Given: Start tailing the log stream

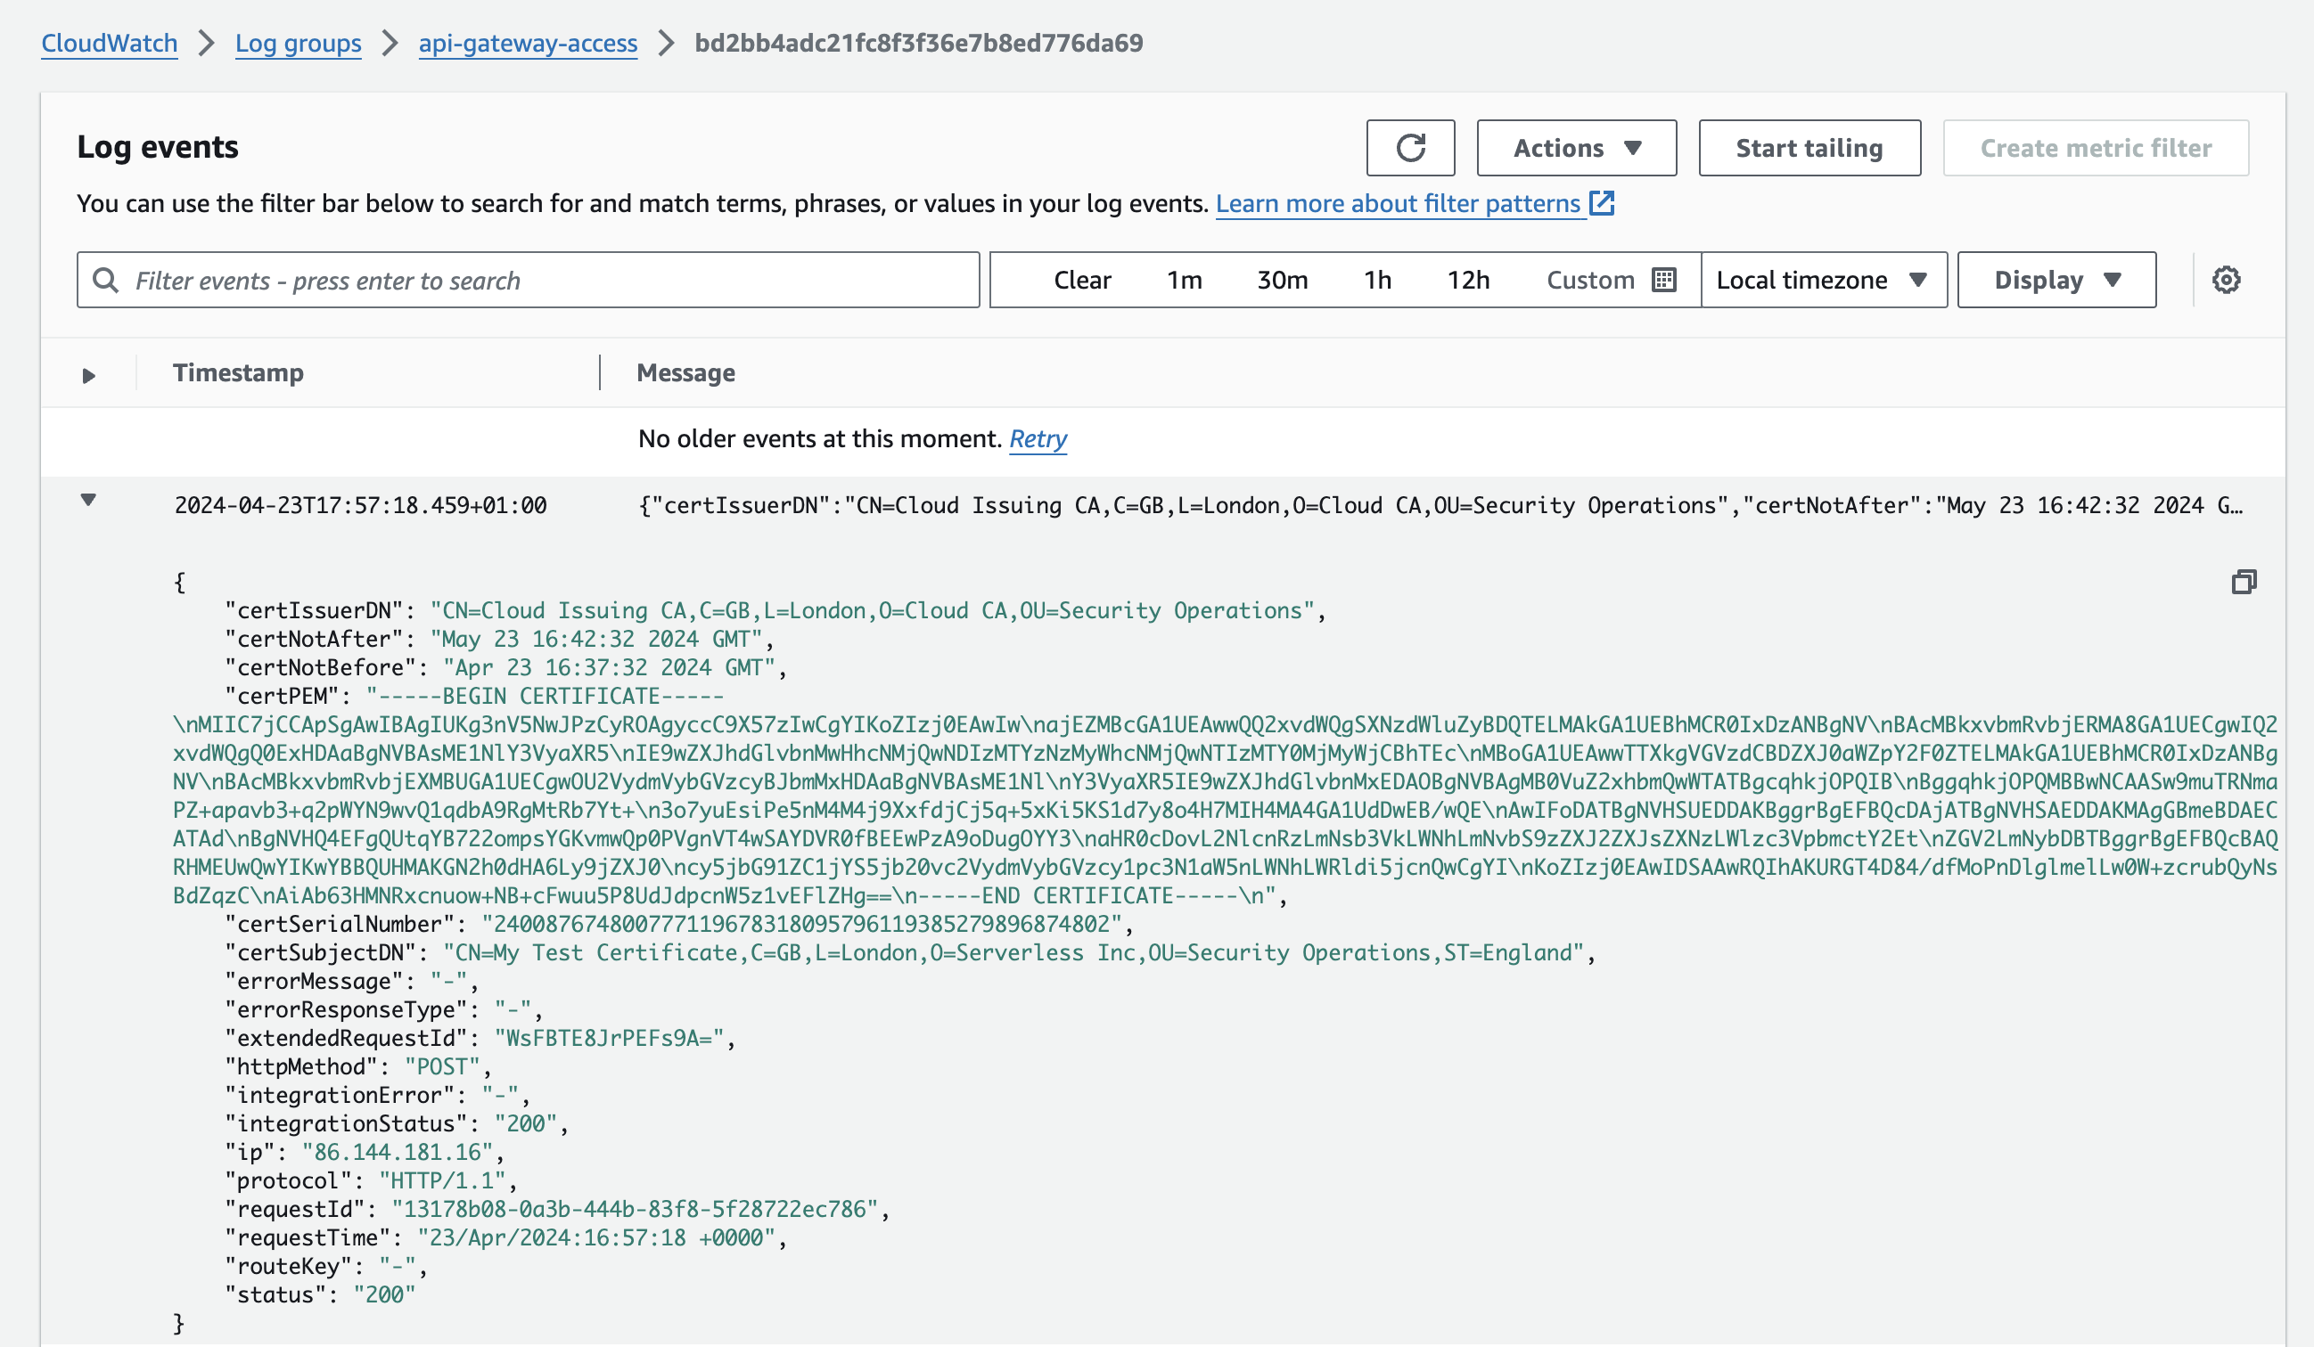Looking at the screenshot, I should pyautogui.click(x=1808, y=148).
